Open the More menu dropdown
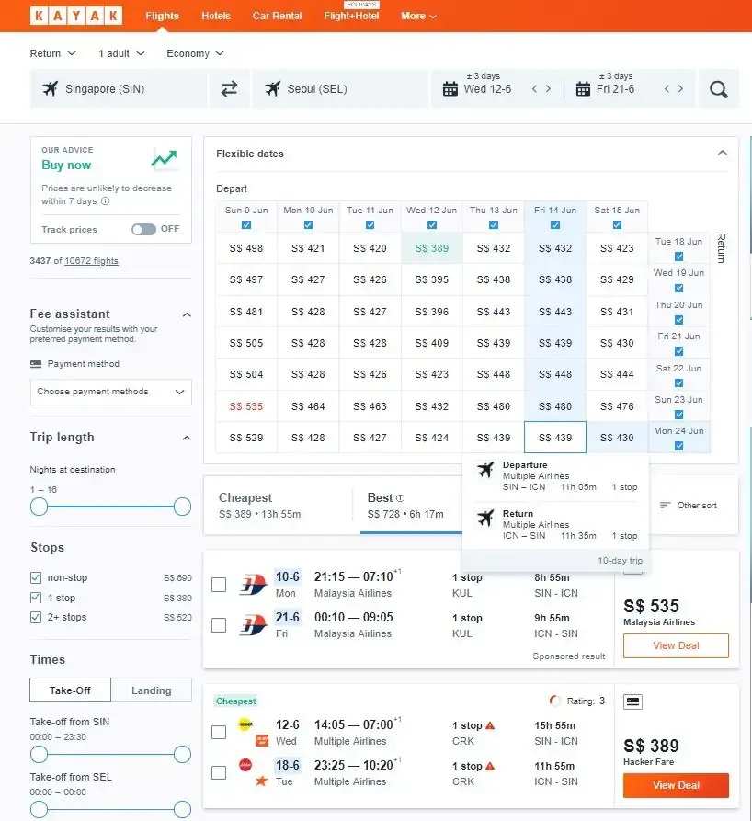 pyautogui.click(x=418, y=16)
